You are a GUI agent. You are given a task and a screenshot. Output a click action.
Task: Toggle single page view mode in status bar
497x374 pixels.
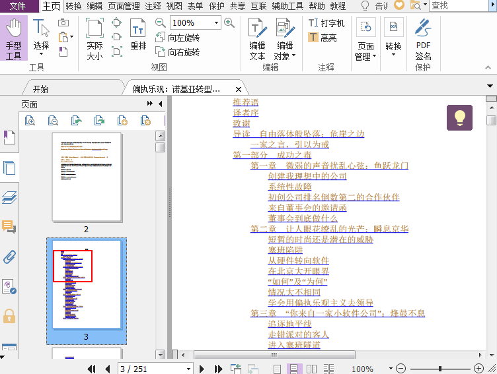(x=278, y=369)
